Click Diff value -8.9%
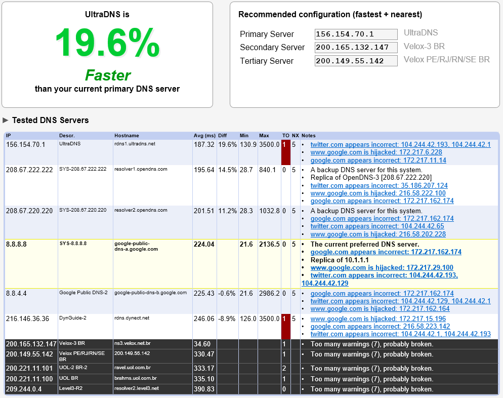Image resolution: width=503 pixels, height=398 pixels. coord(227,319)
